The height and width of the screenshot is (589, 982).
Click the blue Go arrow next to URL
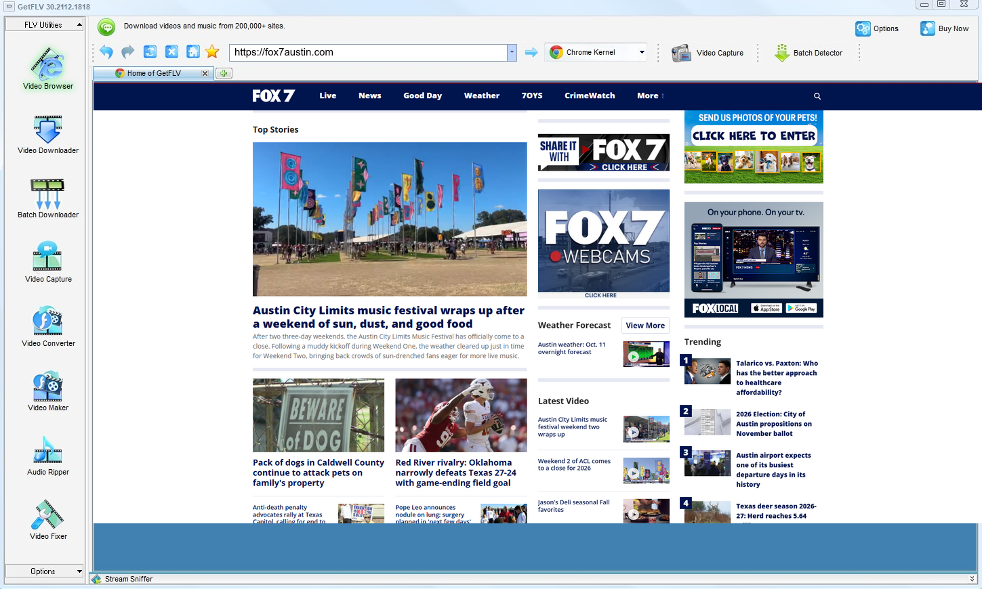(x=531, y=52)
